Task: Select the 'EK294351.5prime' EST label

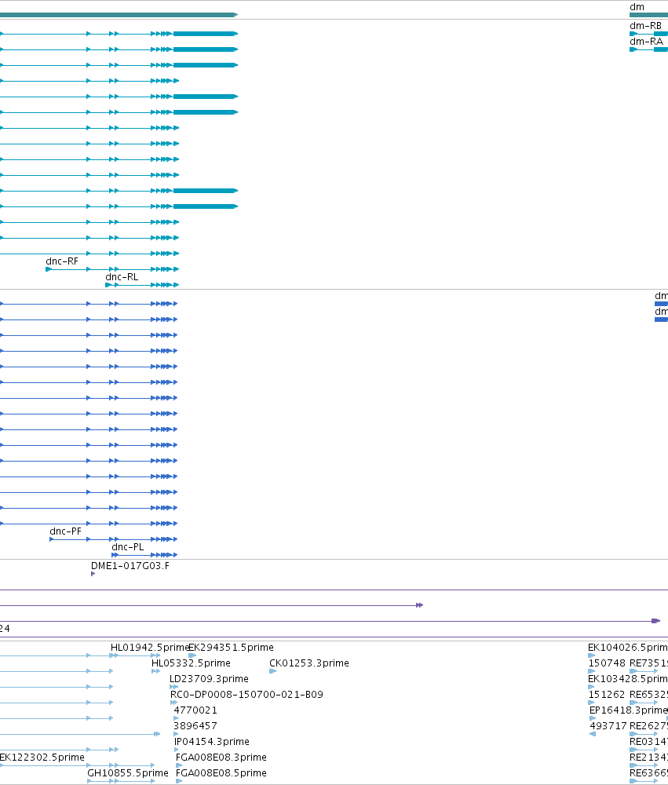Action: [232, 648]
